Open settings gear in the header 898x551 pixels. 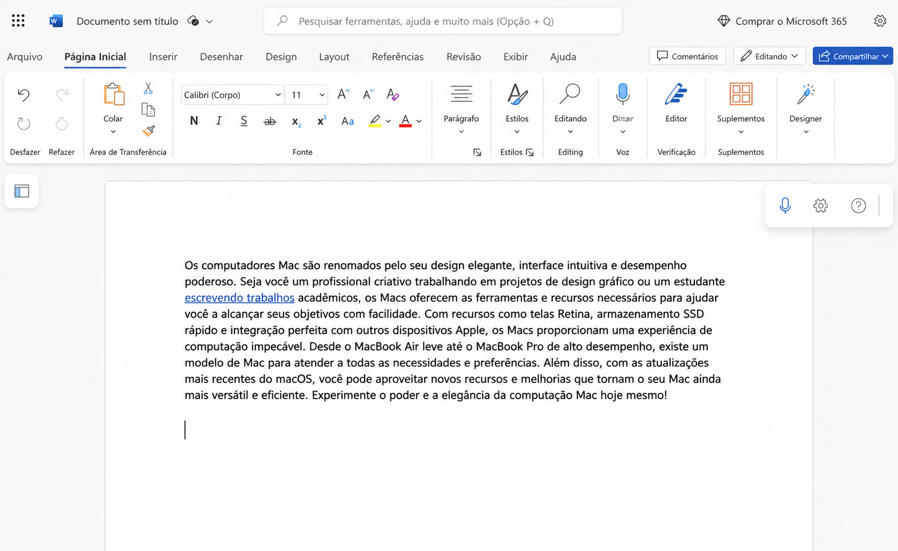(x=879, y=21)
